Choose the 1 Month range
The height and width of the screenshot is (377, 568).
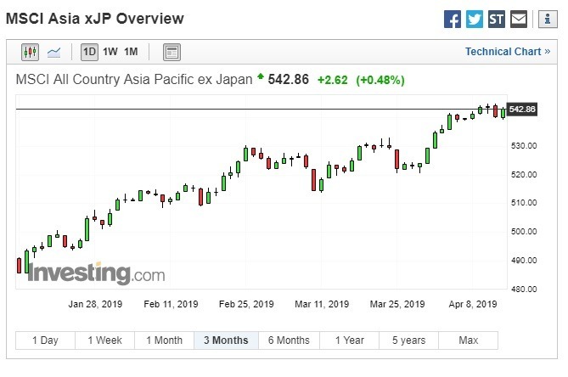[165, 340]
